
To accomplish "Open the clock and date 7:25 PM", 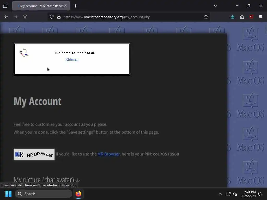I will coord(248,194).
